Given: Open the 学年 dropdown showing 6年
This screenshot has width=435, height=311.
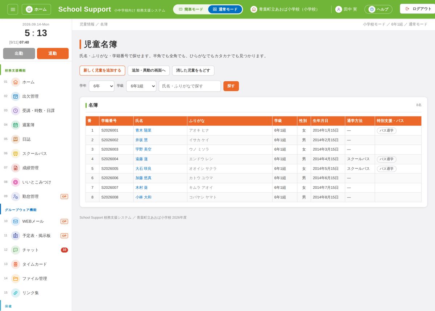Looking at the screenshot, I should tap(101, 86).
